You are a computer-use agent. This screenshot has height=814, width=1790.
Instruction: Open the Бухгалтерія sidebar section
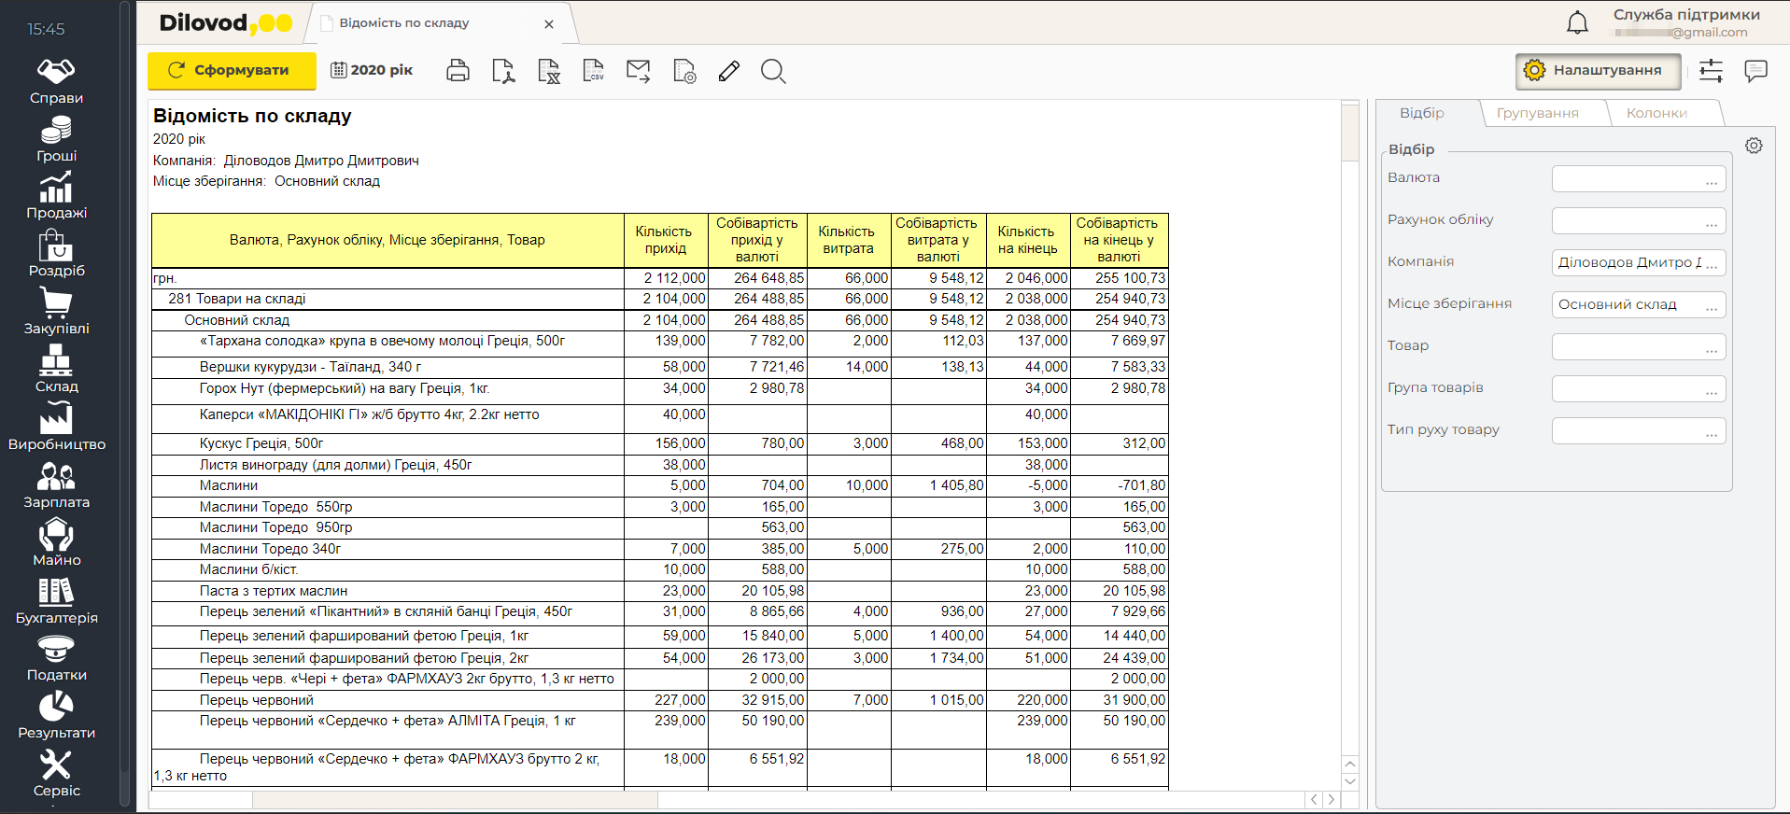[56, 600]
